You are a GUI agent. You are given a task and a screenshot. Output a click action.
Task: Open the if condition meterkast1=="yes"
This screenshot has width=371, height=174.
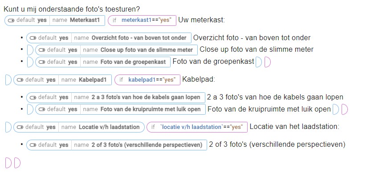(142, 21)
